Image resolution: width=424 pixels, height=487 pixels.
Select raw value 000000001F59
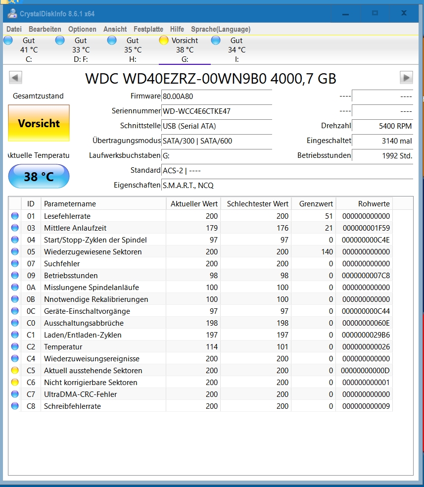click(x=366, y=228)
